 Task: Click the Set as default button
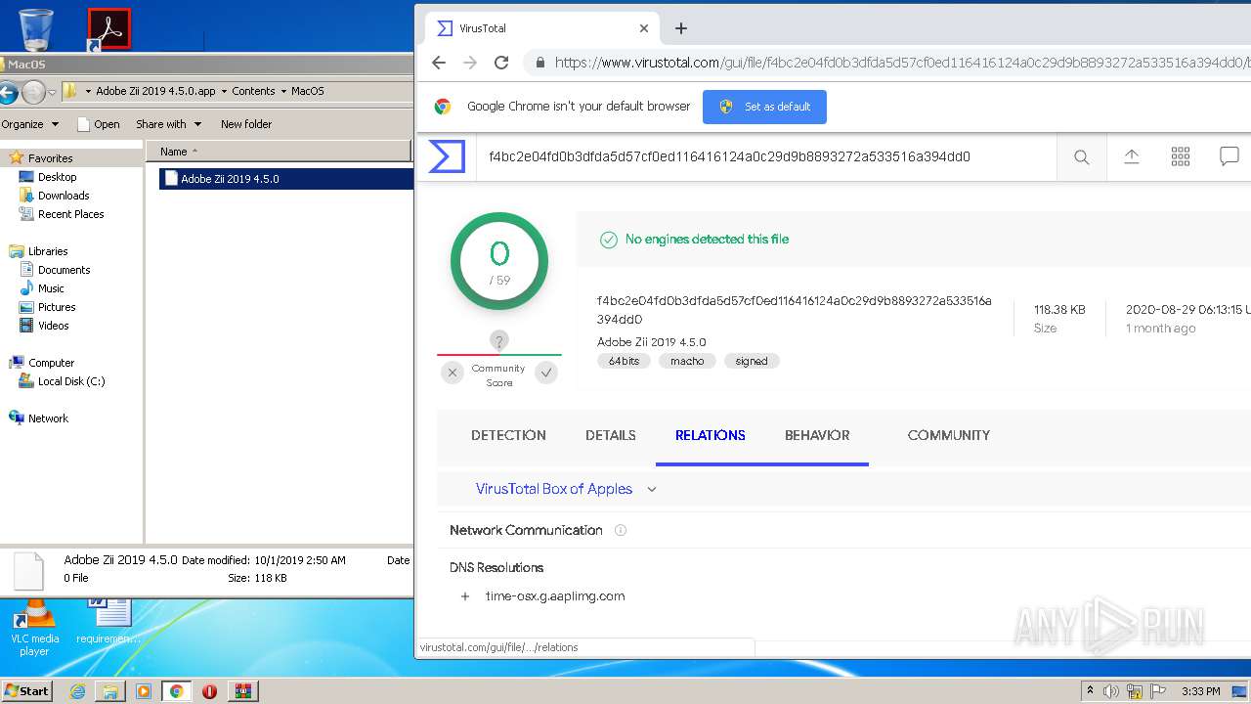pos(764,107)
